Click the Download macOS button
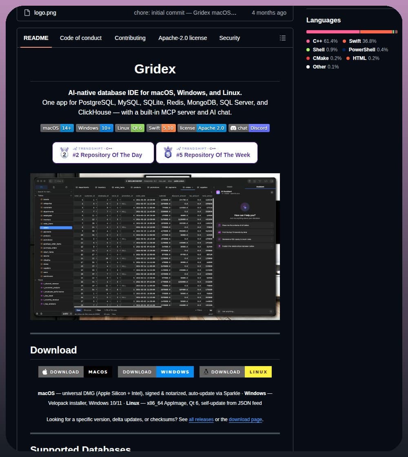 point(75,372)
